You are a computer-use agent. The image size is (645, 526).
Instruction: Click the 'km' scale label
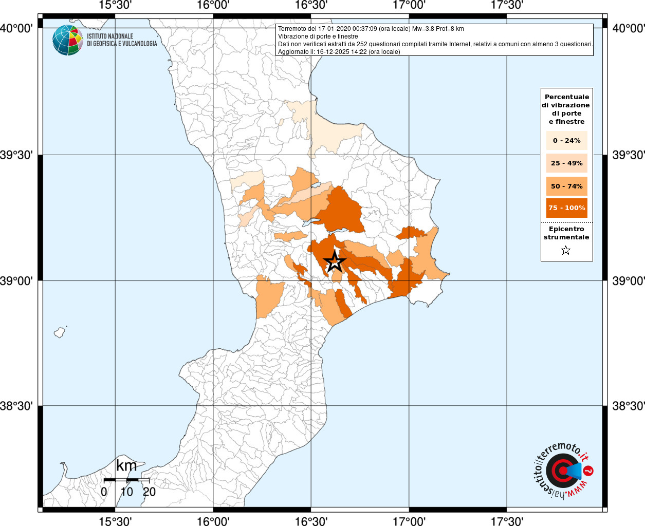click(x=126, y=466)
